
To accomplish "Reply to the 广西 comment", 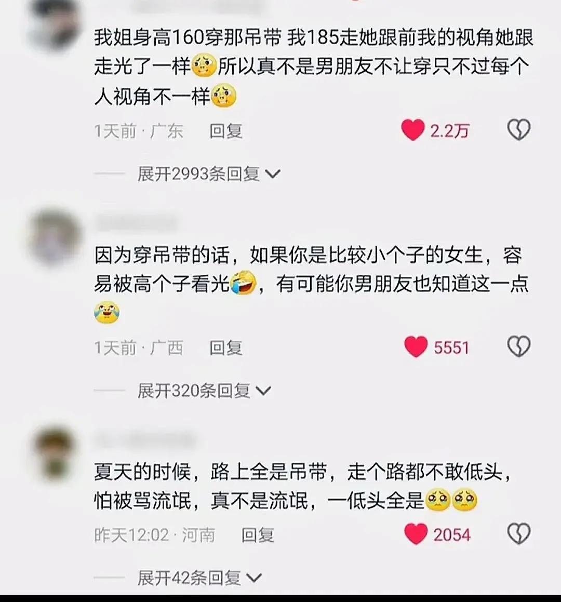I will click(226, 348).
